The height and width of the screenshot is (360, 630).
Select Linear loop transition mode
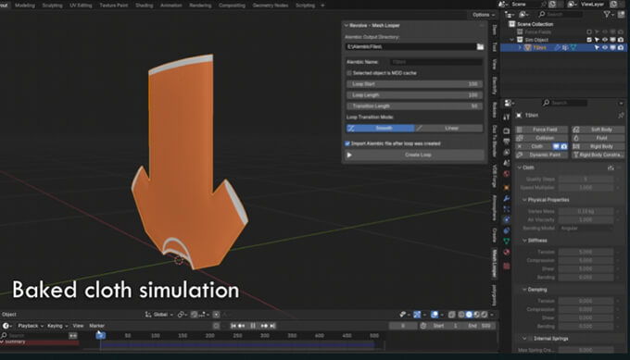(448, 128)
